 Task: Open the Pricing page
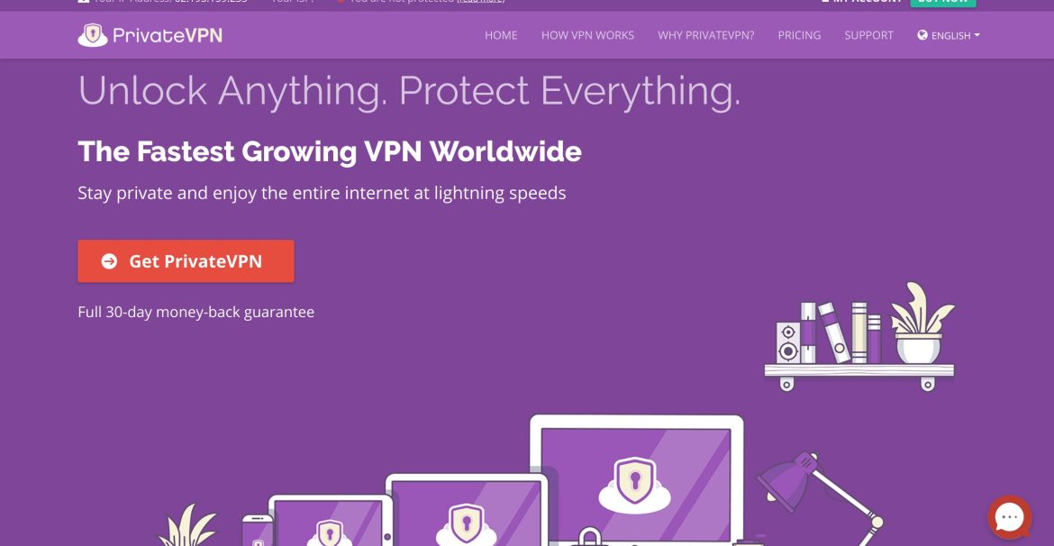[799, 35]
